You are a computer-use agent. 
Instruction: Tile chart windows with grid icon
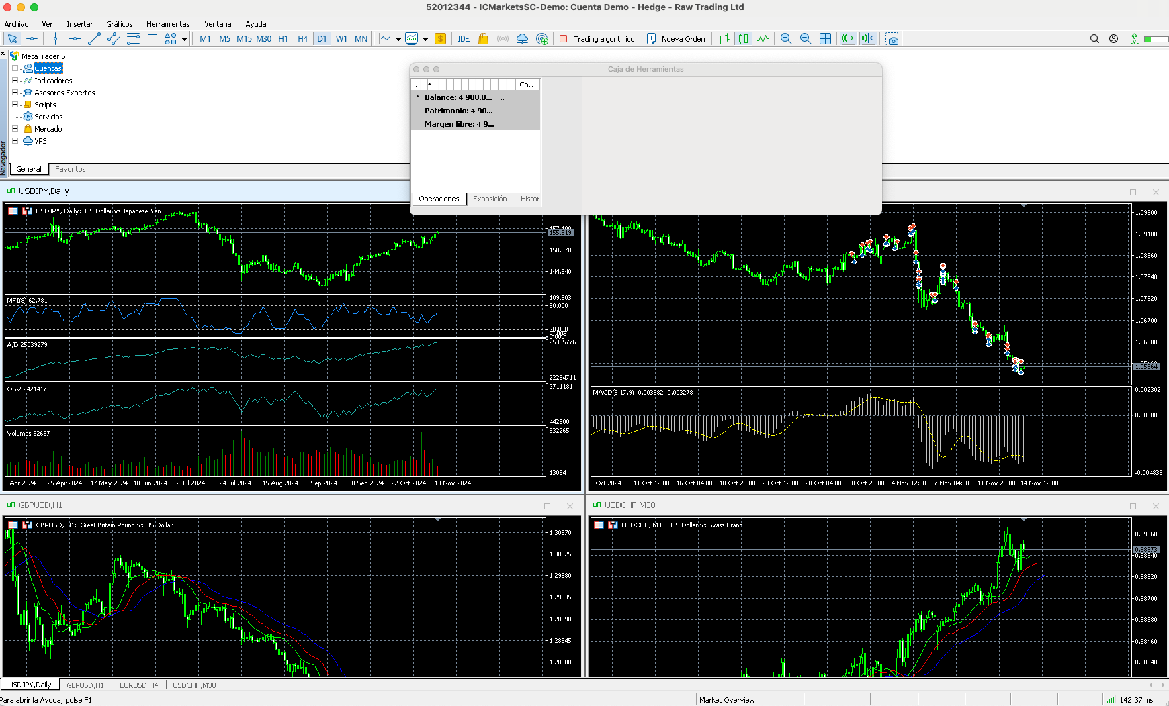point(825,38)
